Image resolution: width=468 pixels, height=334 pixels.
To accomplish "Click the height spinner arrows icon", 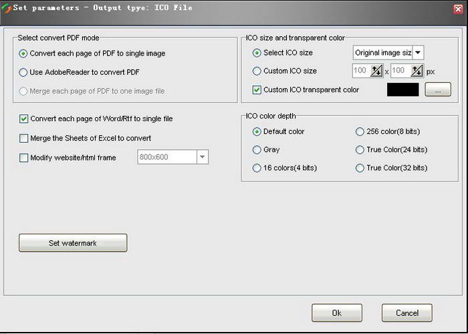I will 417,71.
